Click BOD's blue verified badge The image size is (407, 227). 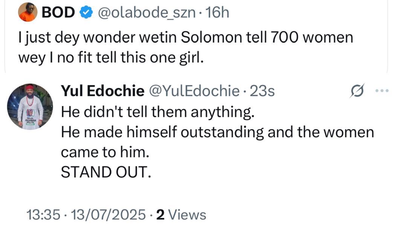pyautogui.click(x=86, y=12)
